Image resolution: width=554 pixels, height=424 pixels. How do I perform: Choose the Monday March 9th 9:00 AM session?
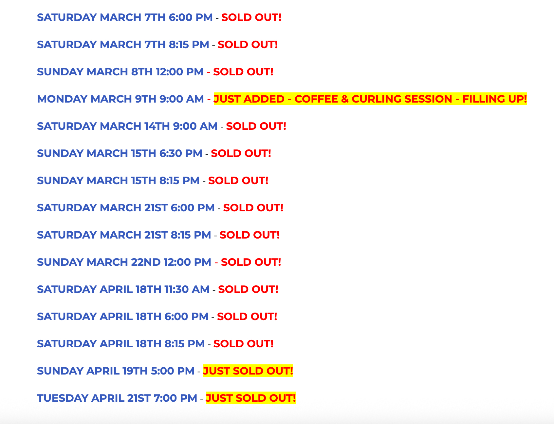tap(120, 99)
